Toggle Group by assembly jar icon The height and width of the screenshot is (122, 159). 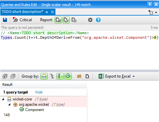tap(44, 76)
